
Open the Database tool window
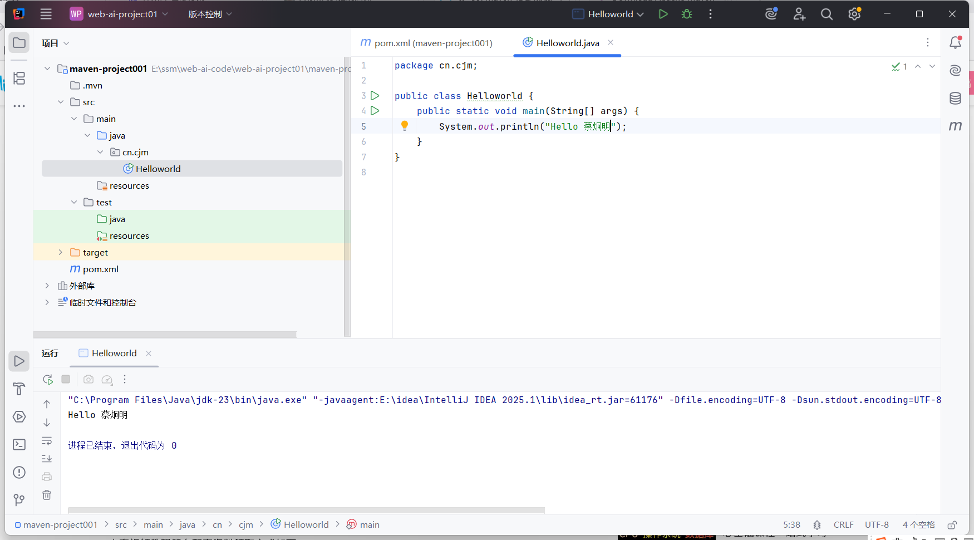(955, 99)
